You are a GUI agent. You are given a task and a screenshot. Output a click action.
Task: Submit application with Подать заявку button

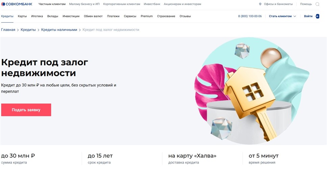(x=26, y=110)
